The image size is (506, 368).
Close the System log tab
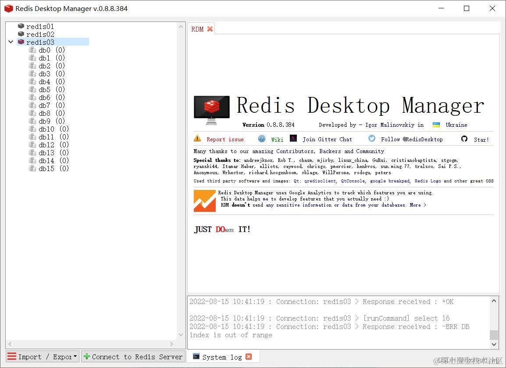(249, 357)
